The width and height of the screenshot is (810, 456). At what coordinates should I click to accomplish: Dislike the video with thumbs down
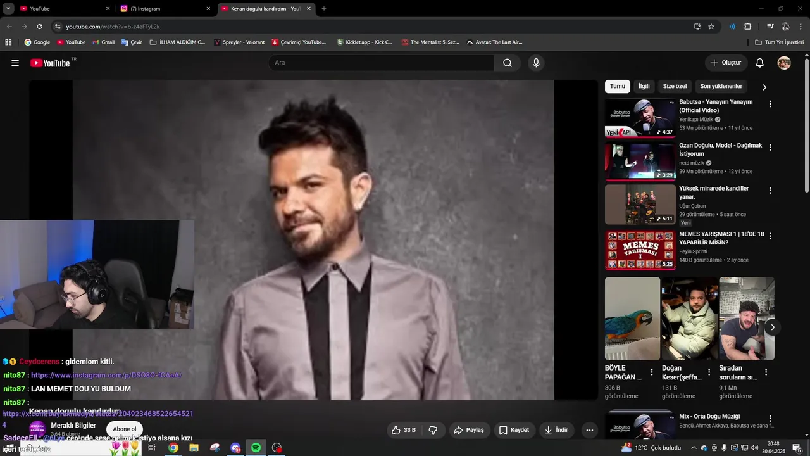tap(433, 430)
